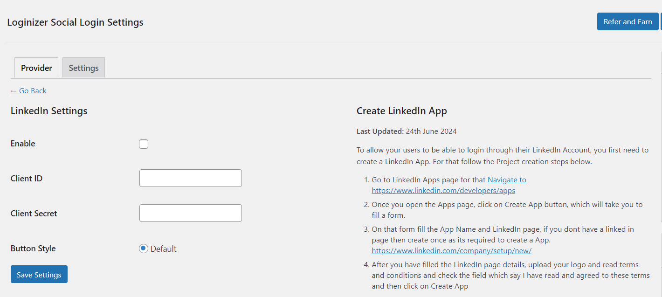The image size is (662, 297).
Task: Click the Last Updated 24th June 2024 text
Action: pos(407,131)
